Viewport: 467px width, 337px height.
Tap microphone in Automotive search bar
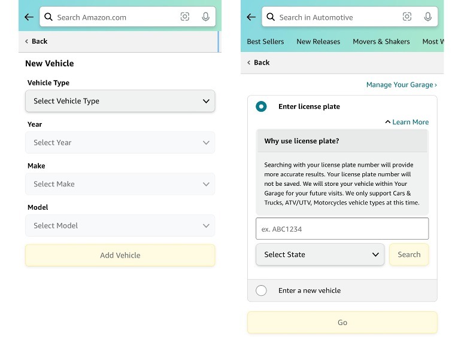[427, 17]
